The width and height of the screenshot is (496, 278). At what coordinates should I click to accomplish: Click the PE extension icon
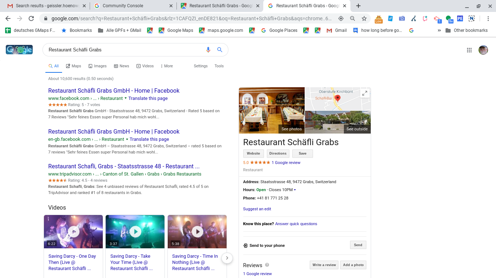[x=460, y=18]
